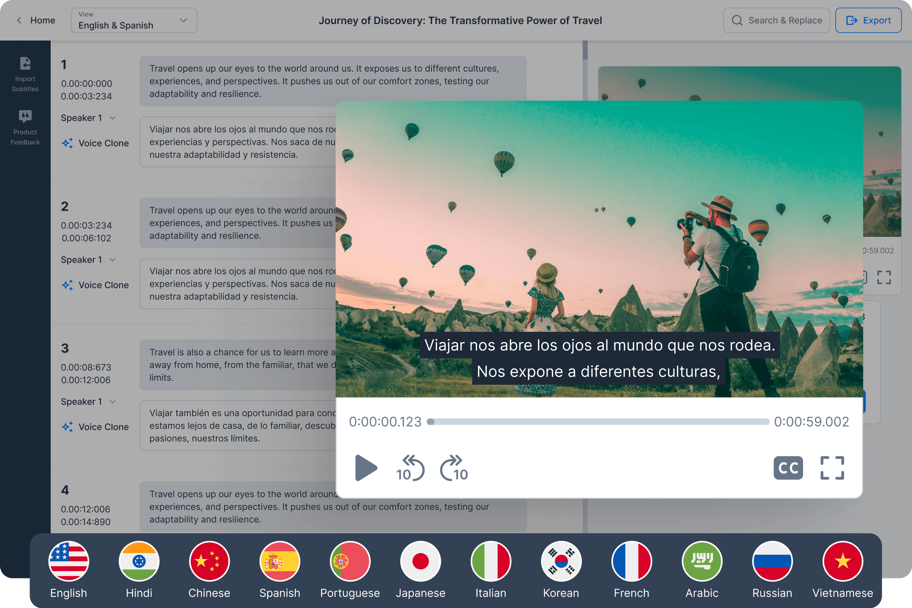
Task: Start Voice Clone for subtitle segment 3
Action: [95, 426]
